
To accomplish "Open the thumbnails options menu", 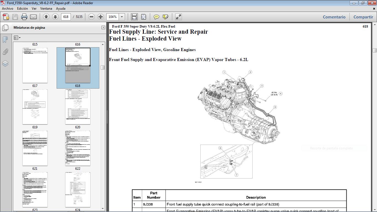I will pyautogui.click(x=17, y=38).
